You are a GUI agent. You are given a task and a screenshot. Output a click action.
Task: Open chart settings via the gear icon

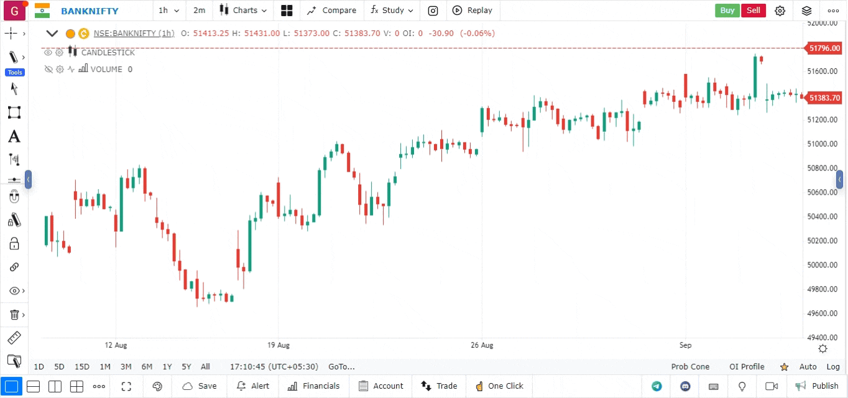tap(780, 11)
